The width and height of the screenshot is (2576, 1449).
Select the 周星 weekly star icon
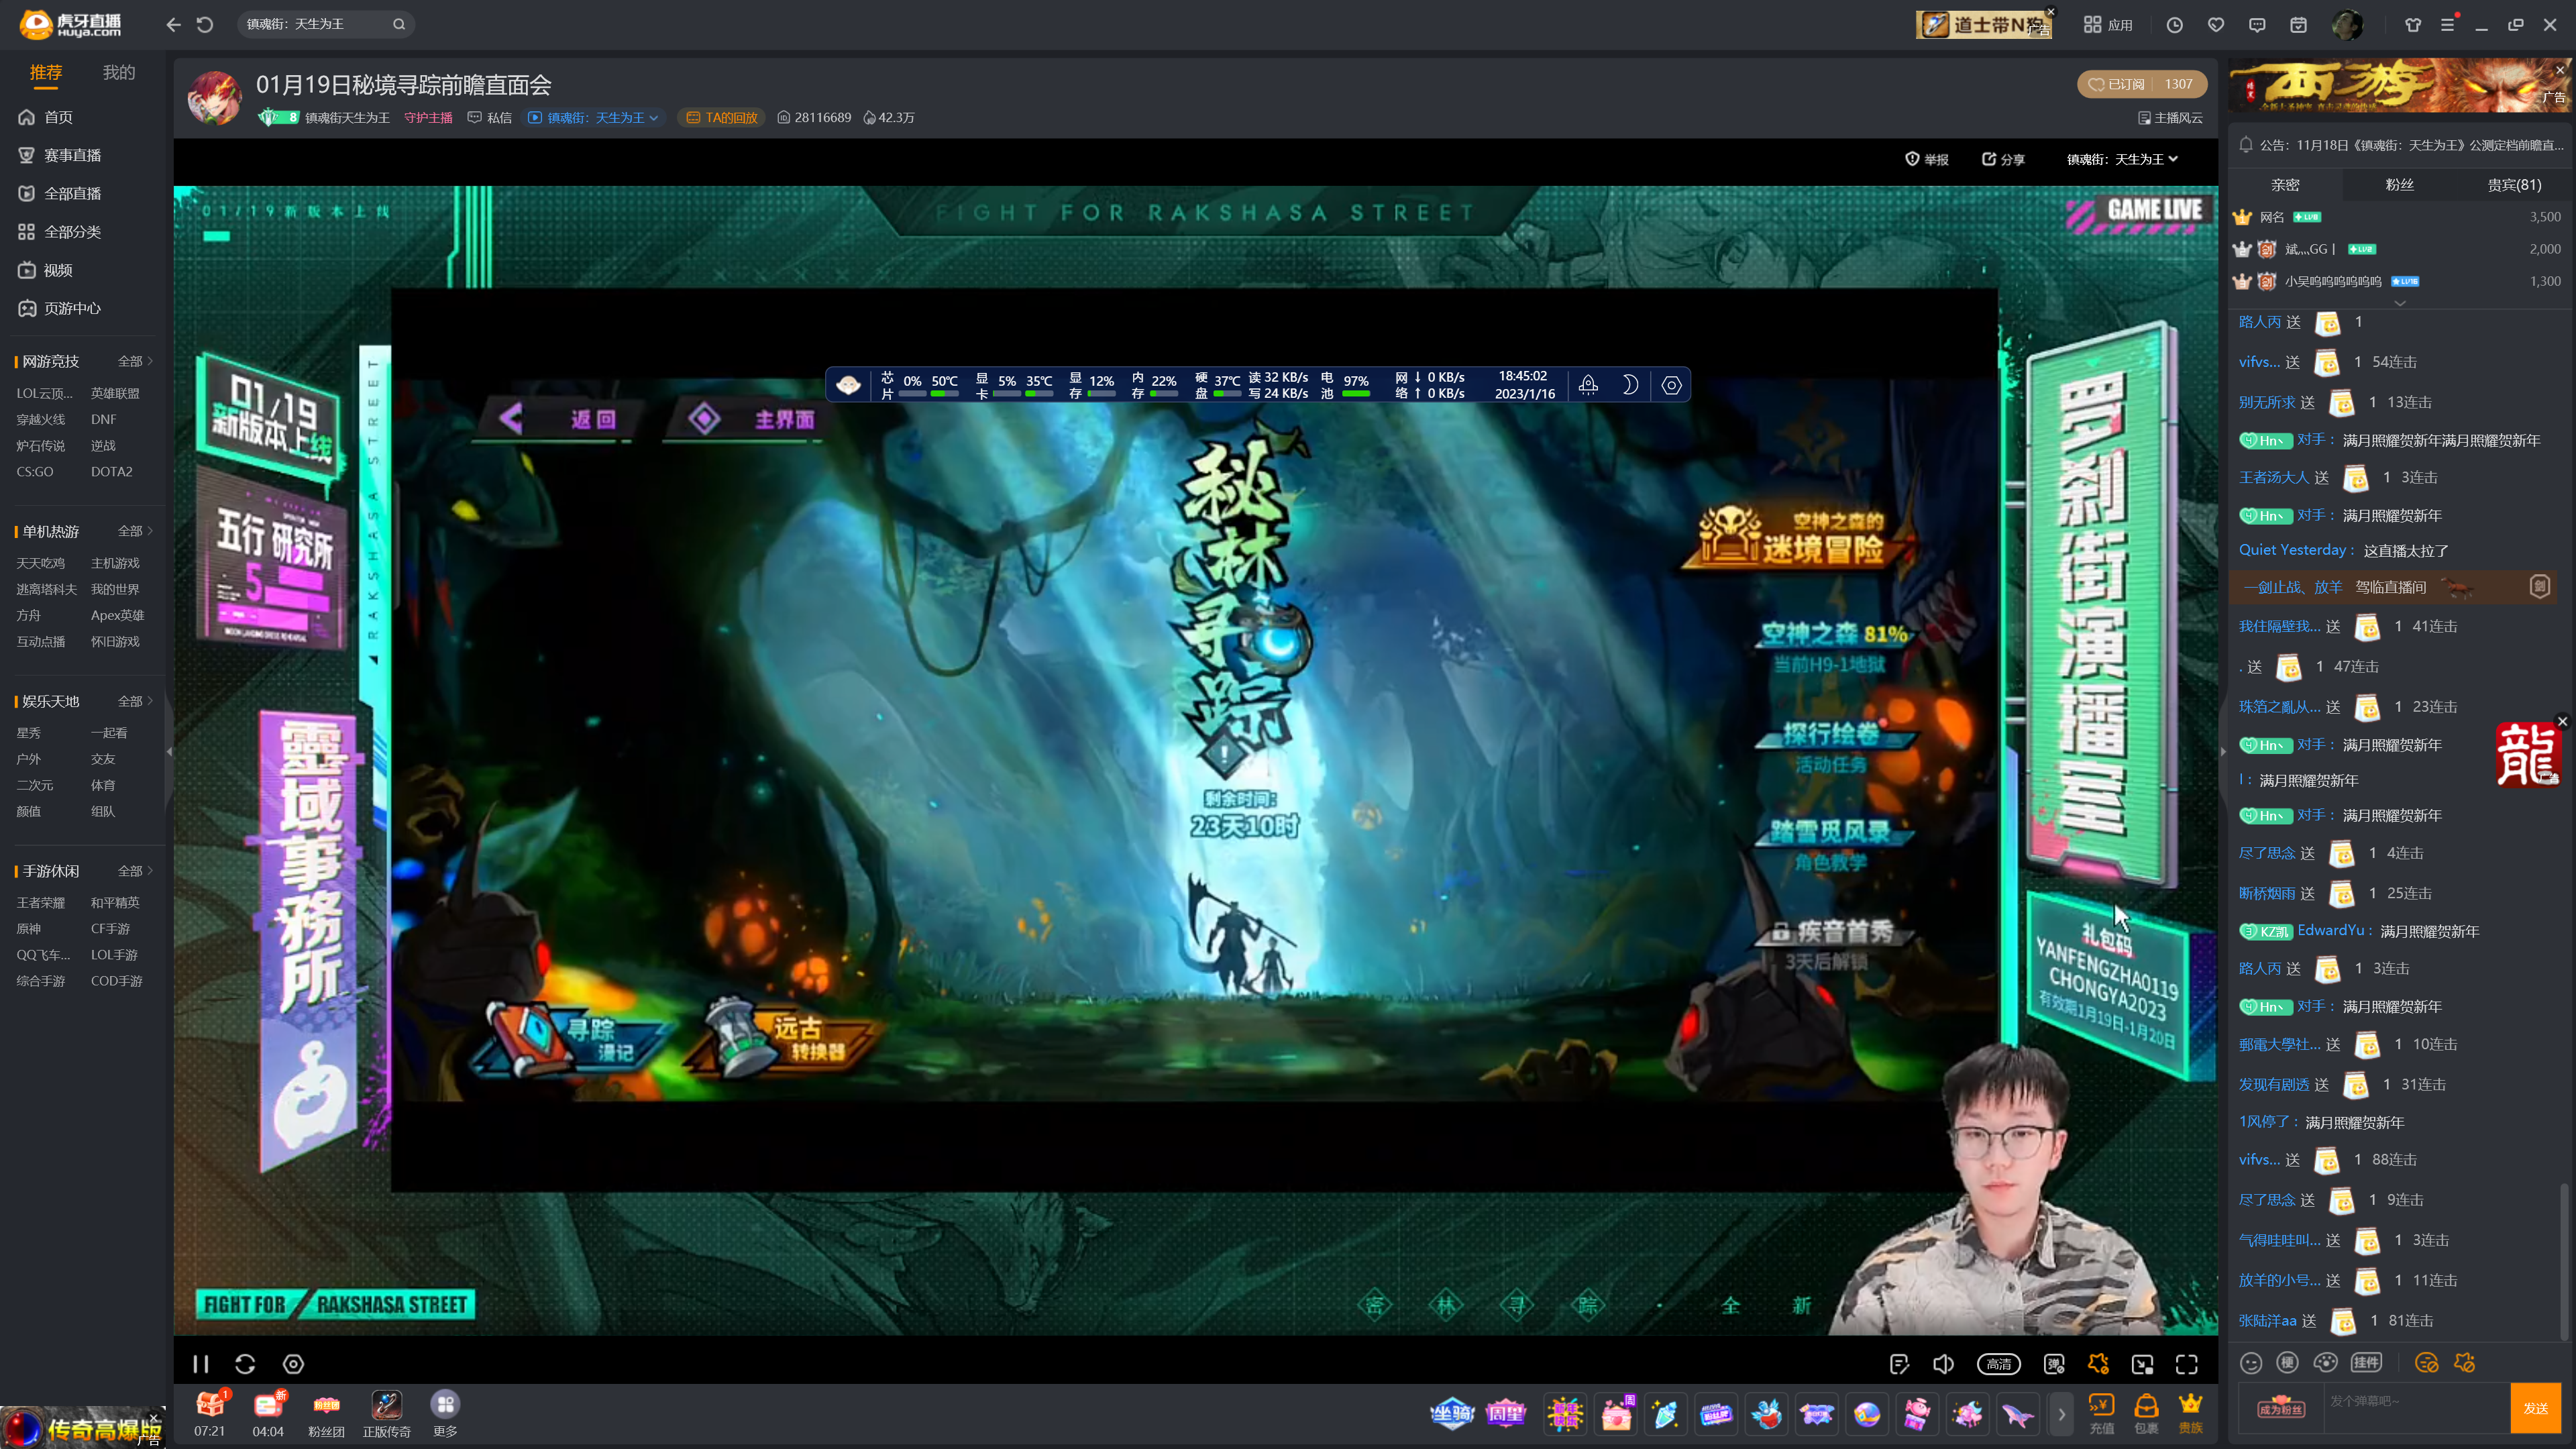tap(1505, 1414)
